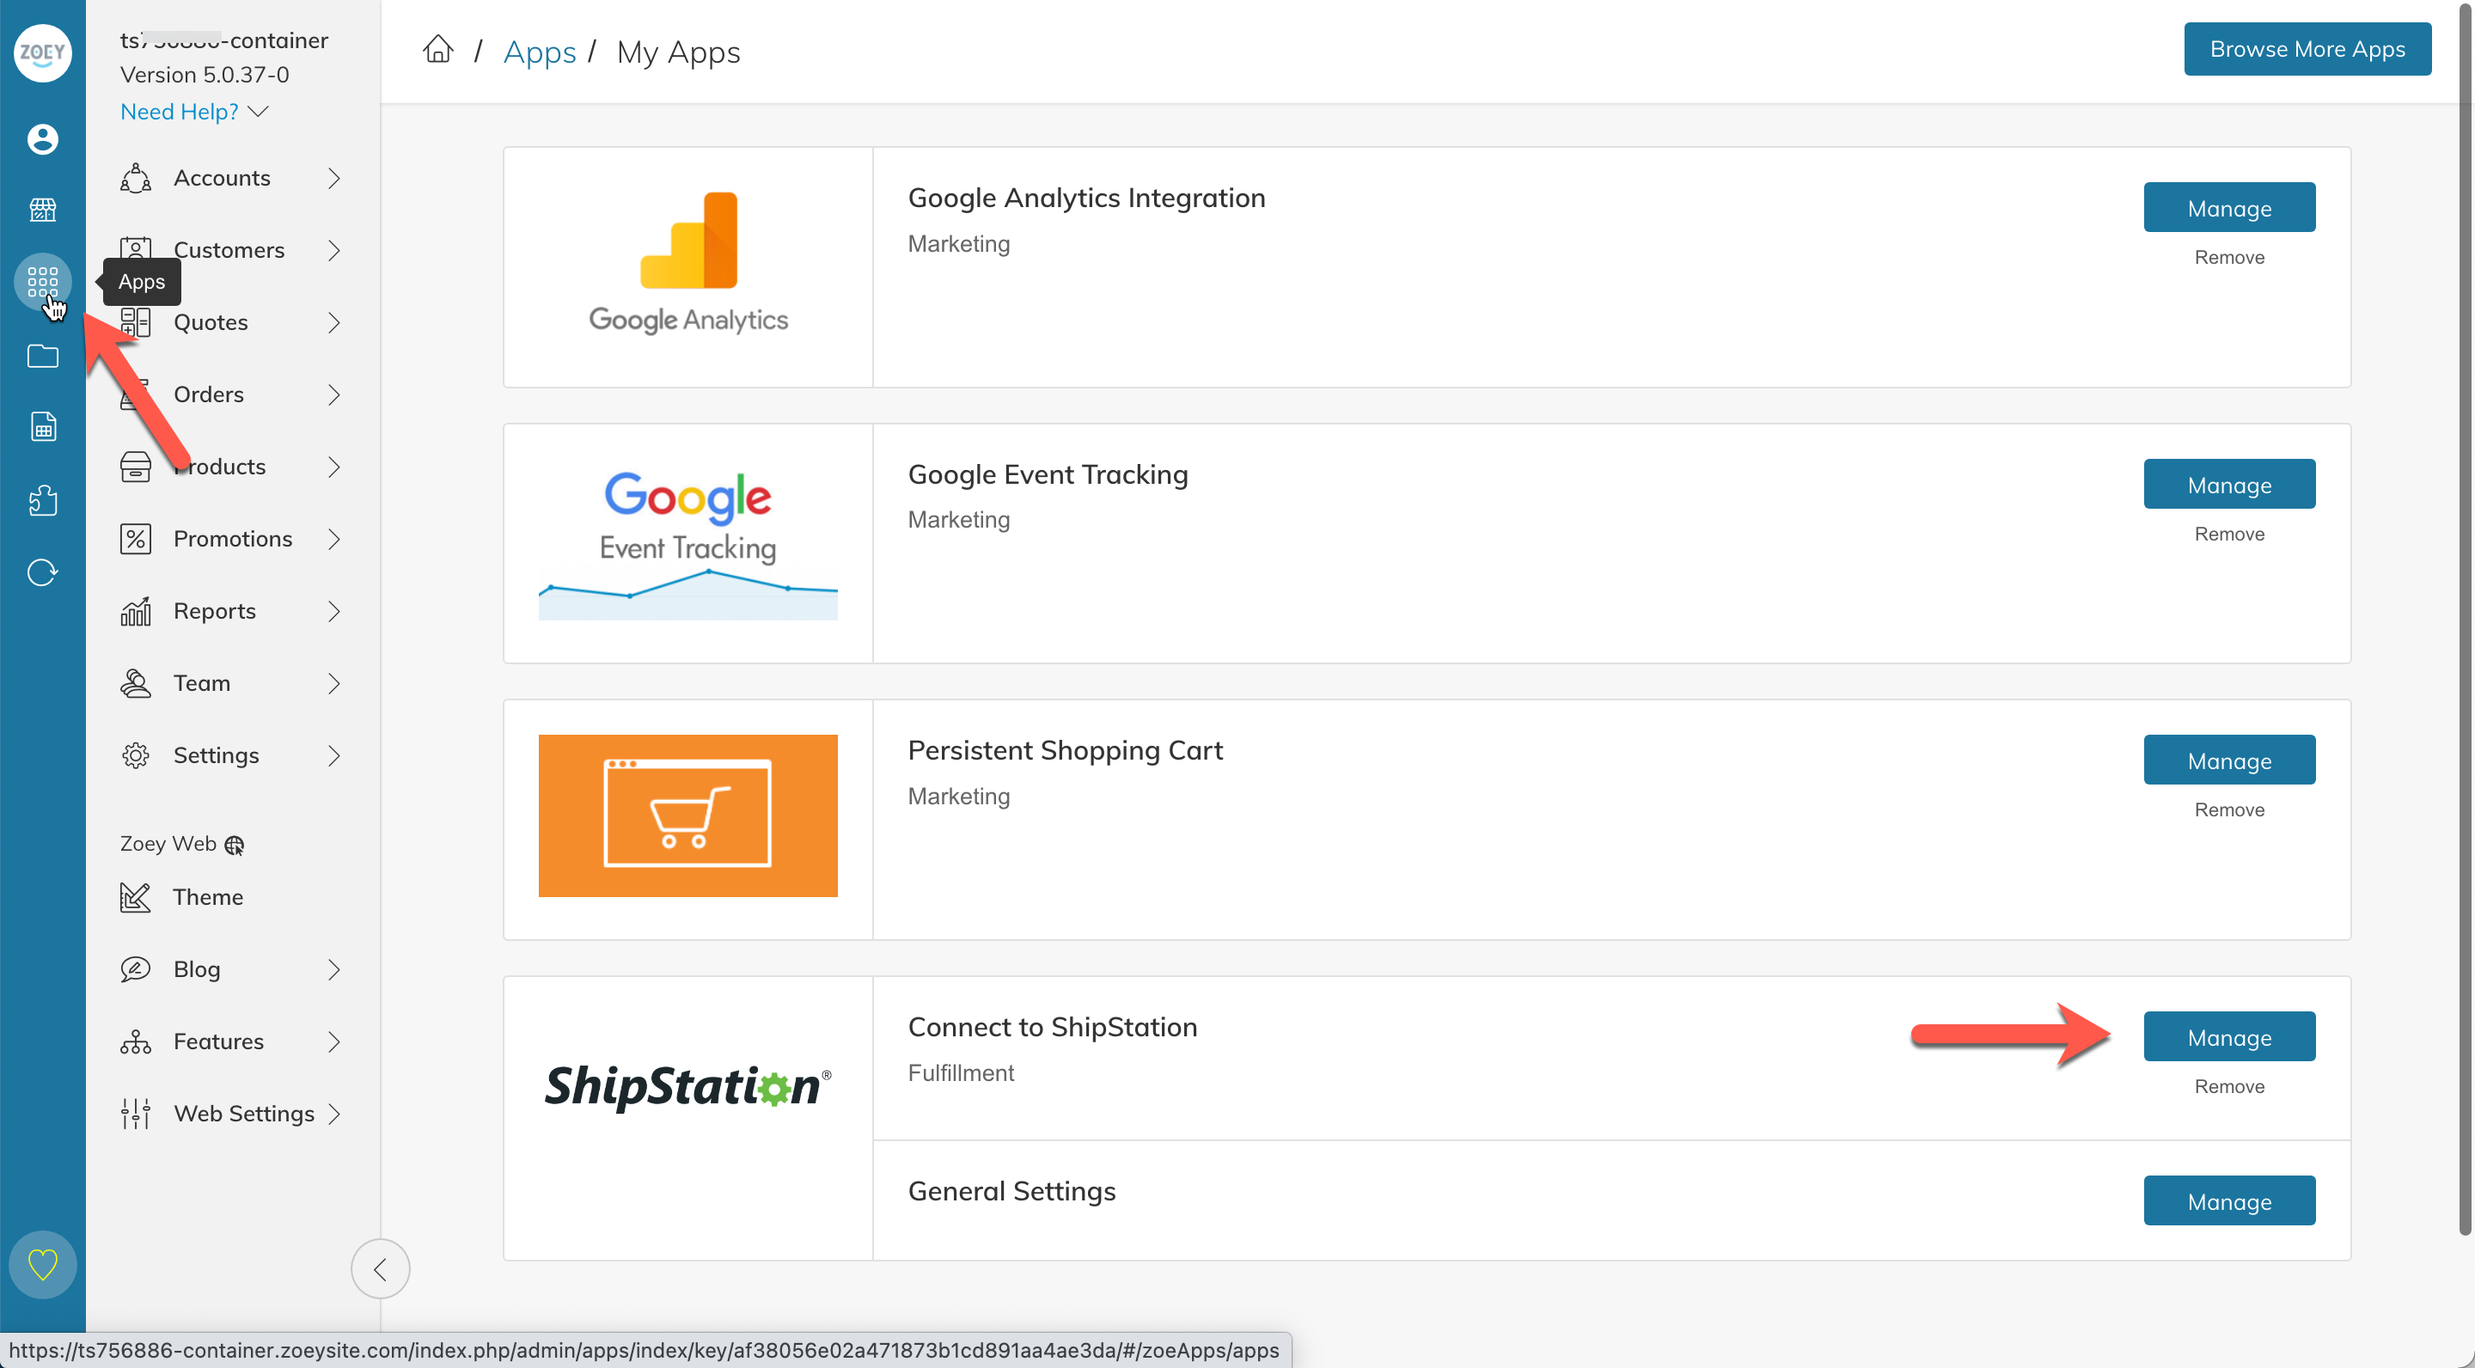Expand the Need Help? dropdown
The height and width of the screenshot is (1368, 2475).
[194, 112]
